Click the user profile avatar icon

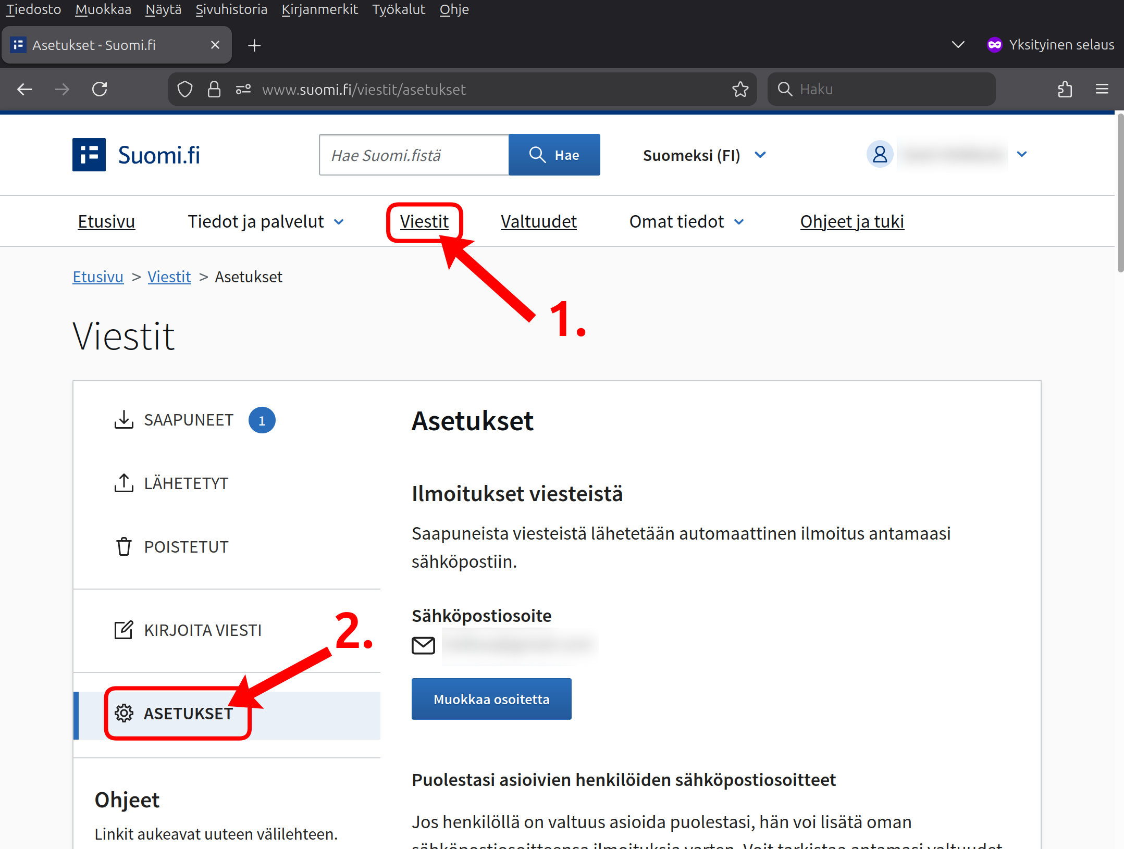pyautogui.click(x=880, y=154)
